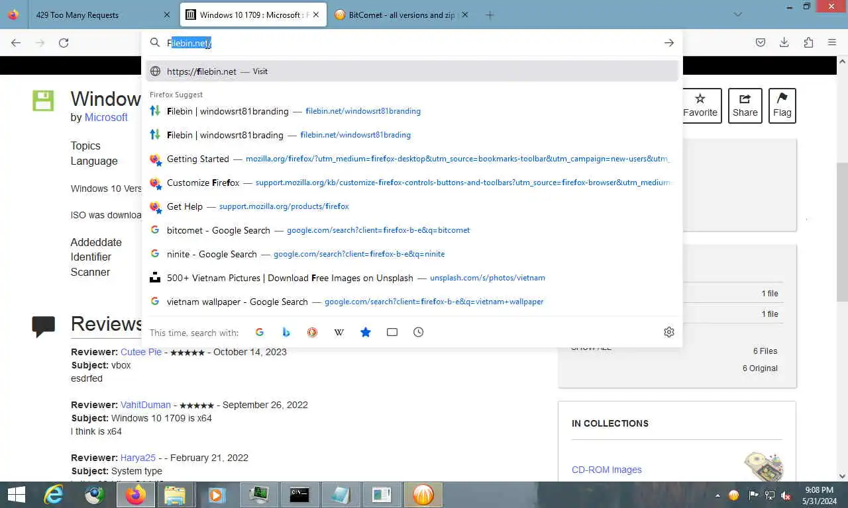Select vietnam wallpaper - Google Search suggestion
This screenshot has width=848, height=508.
(412, 302)
